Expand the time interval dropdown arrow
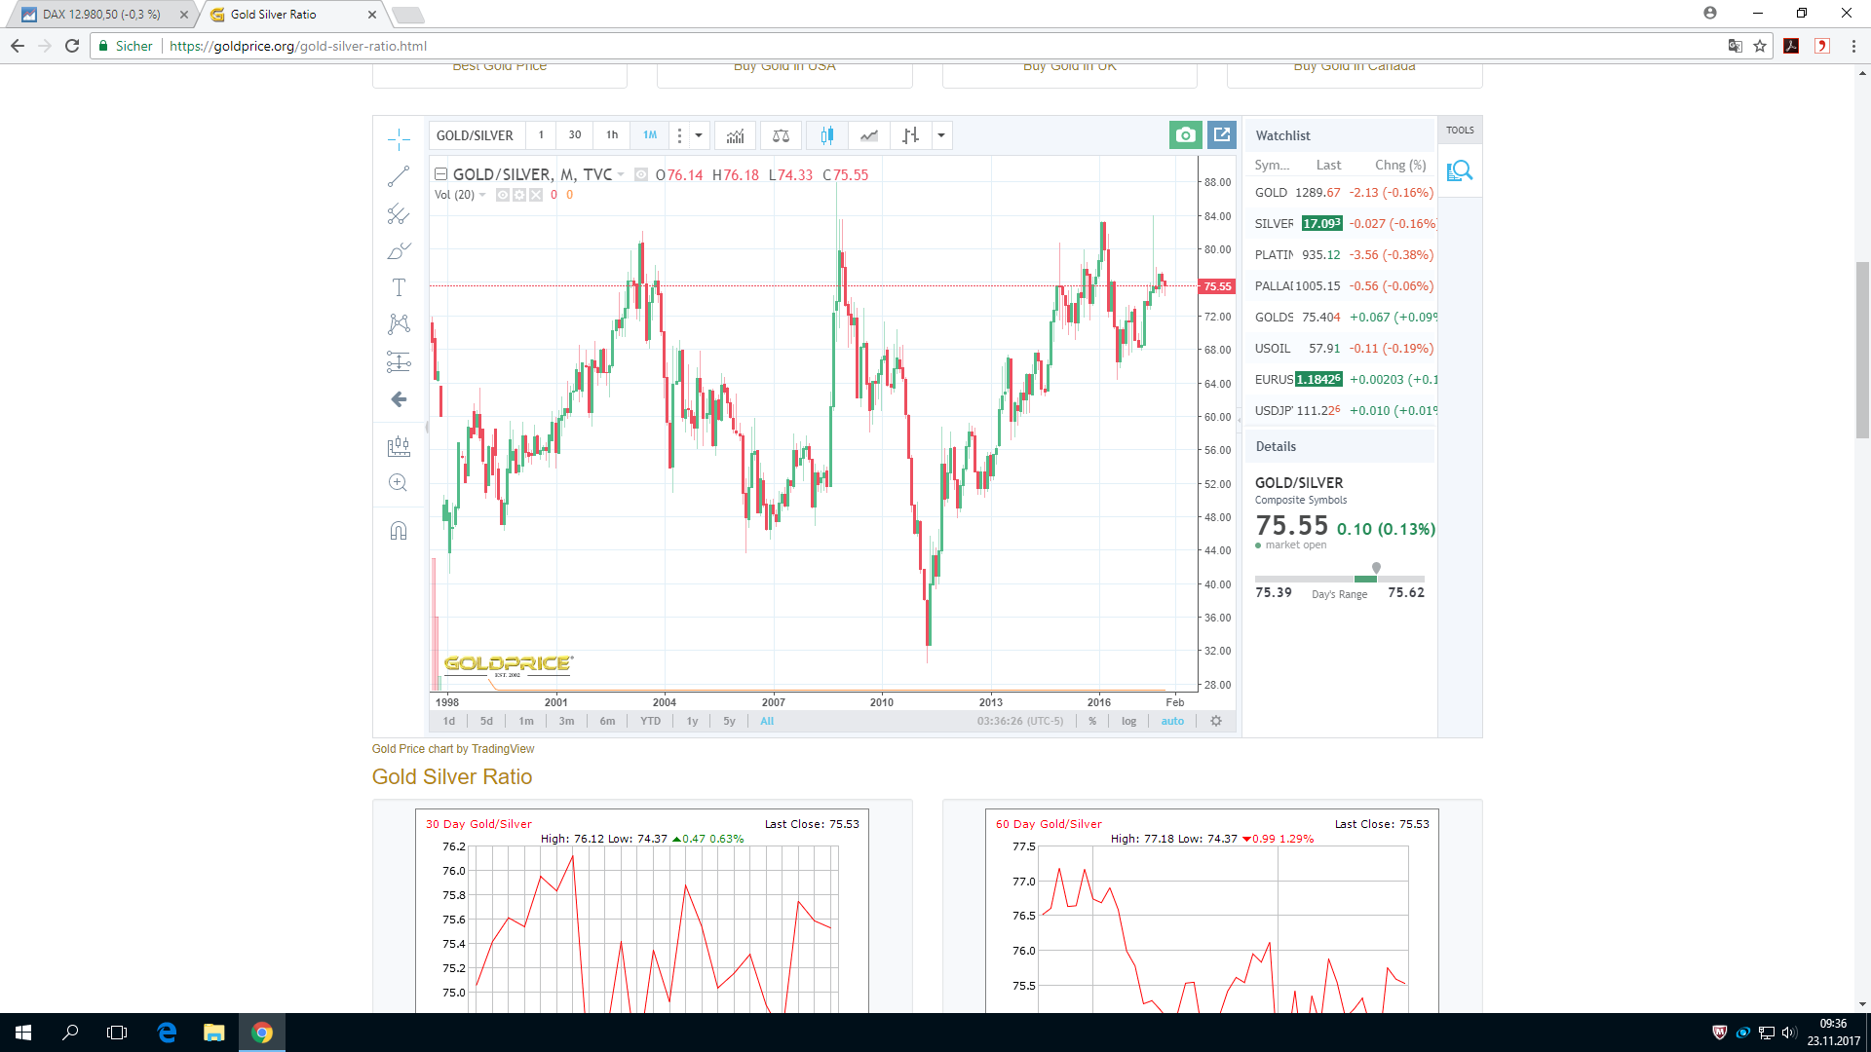Viewport: 1871px width, 1052px height. (699, 135)
